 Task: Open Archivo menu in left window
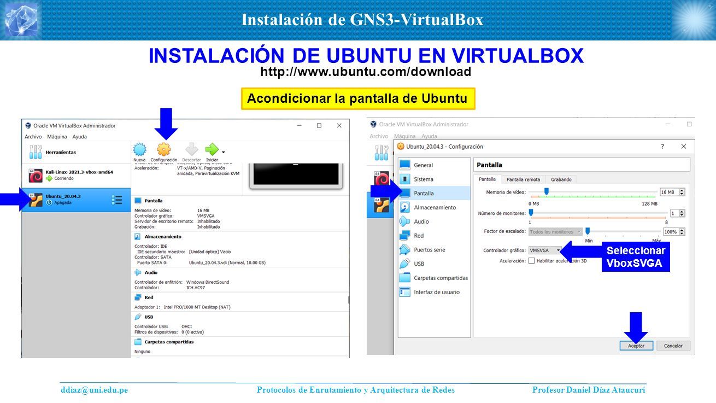33,137
